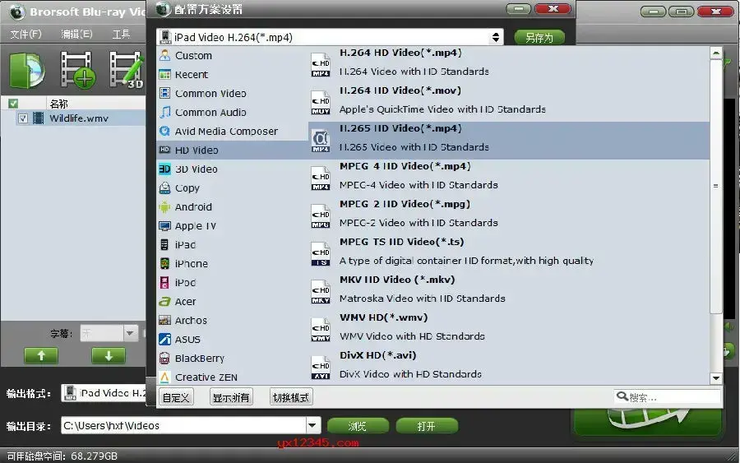740x463 pixels.
Task: Move item down with green down-arrow button
Action: (x=109, y=355)
